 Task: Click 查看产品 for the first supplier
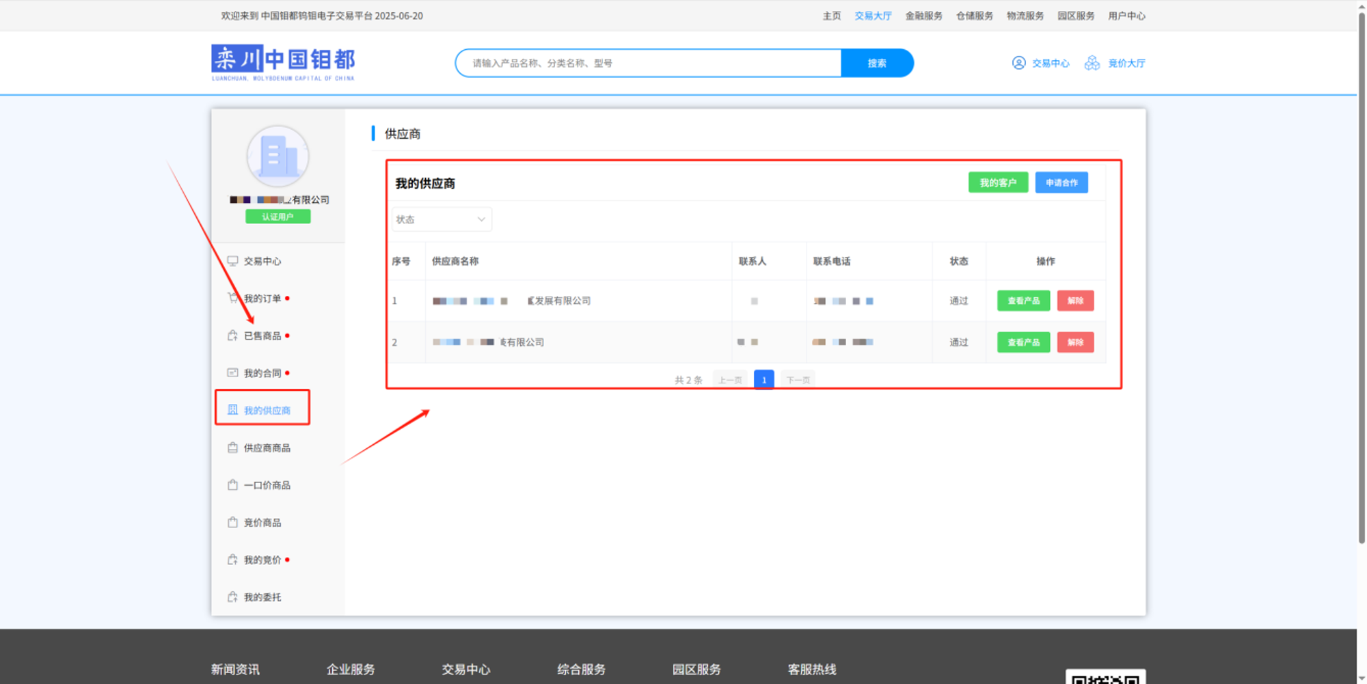click(x=1023, y=301)
